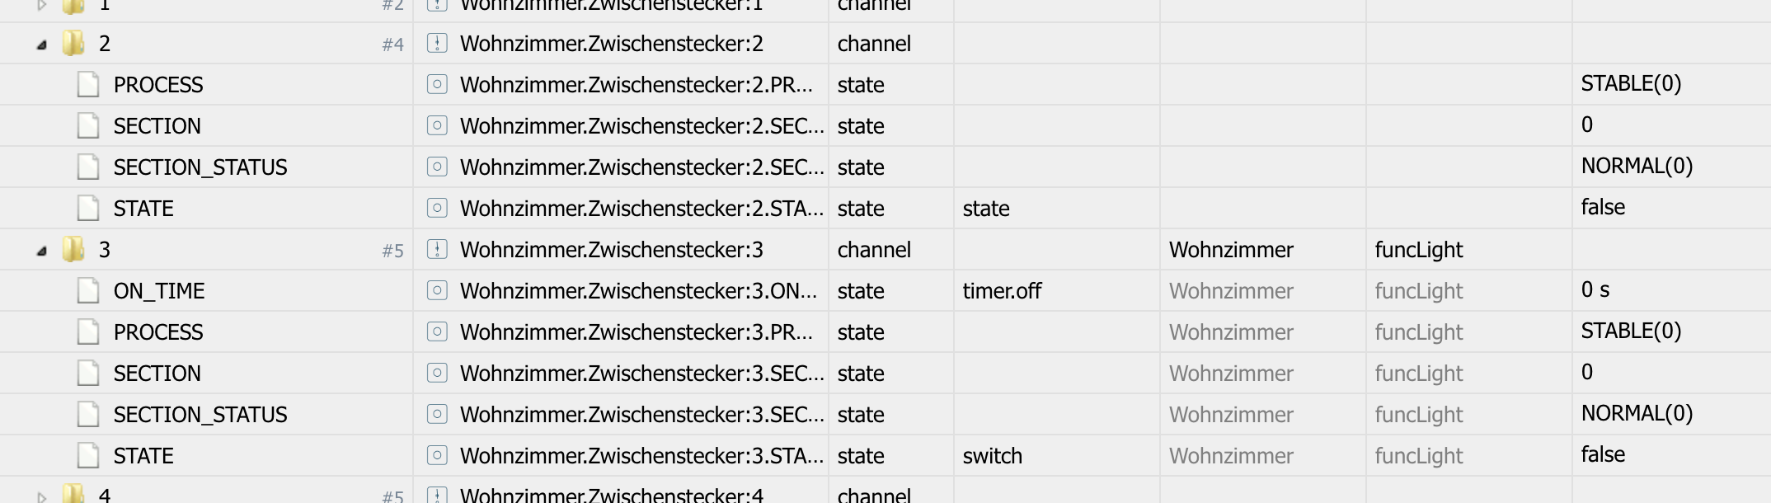Click file icon next to channel 3 SECTION_STATUS
1771x503 pixels.
pos(88,414)
